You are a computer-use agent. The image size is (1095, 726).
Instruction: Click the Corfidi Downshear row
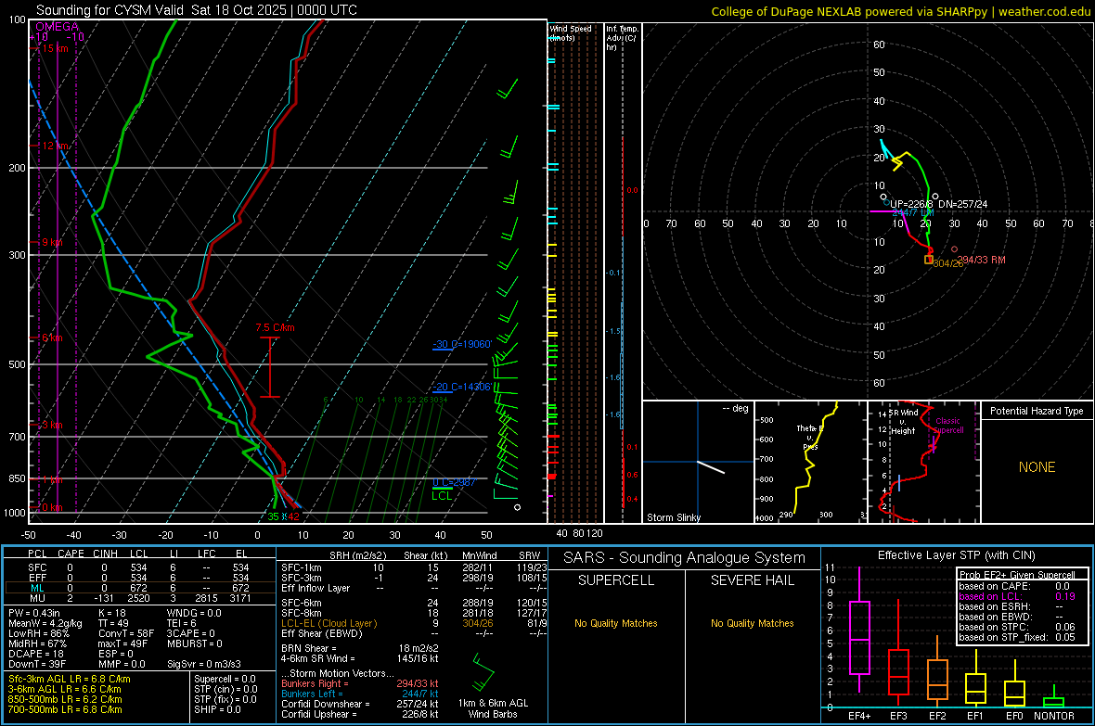pos(360,704)
